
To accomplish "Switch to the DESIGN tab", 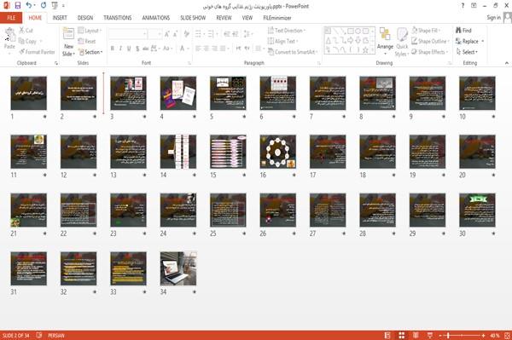I will point(85,18).
